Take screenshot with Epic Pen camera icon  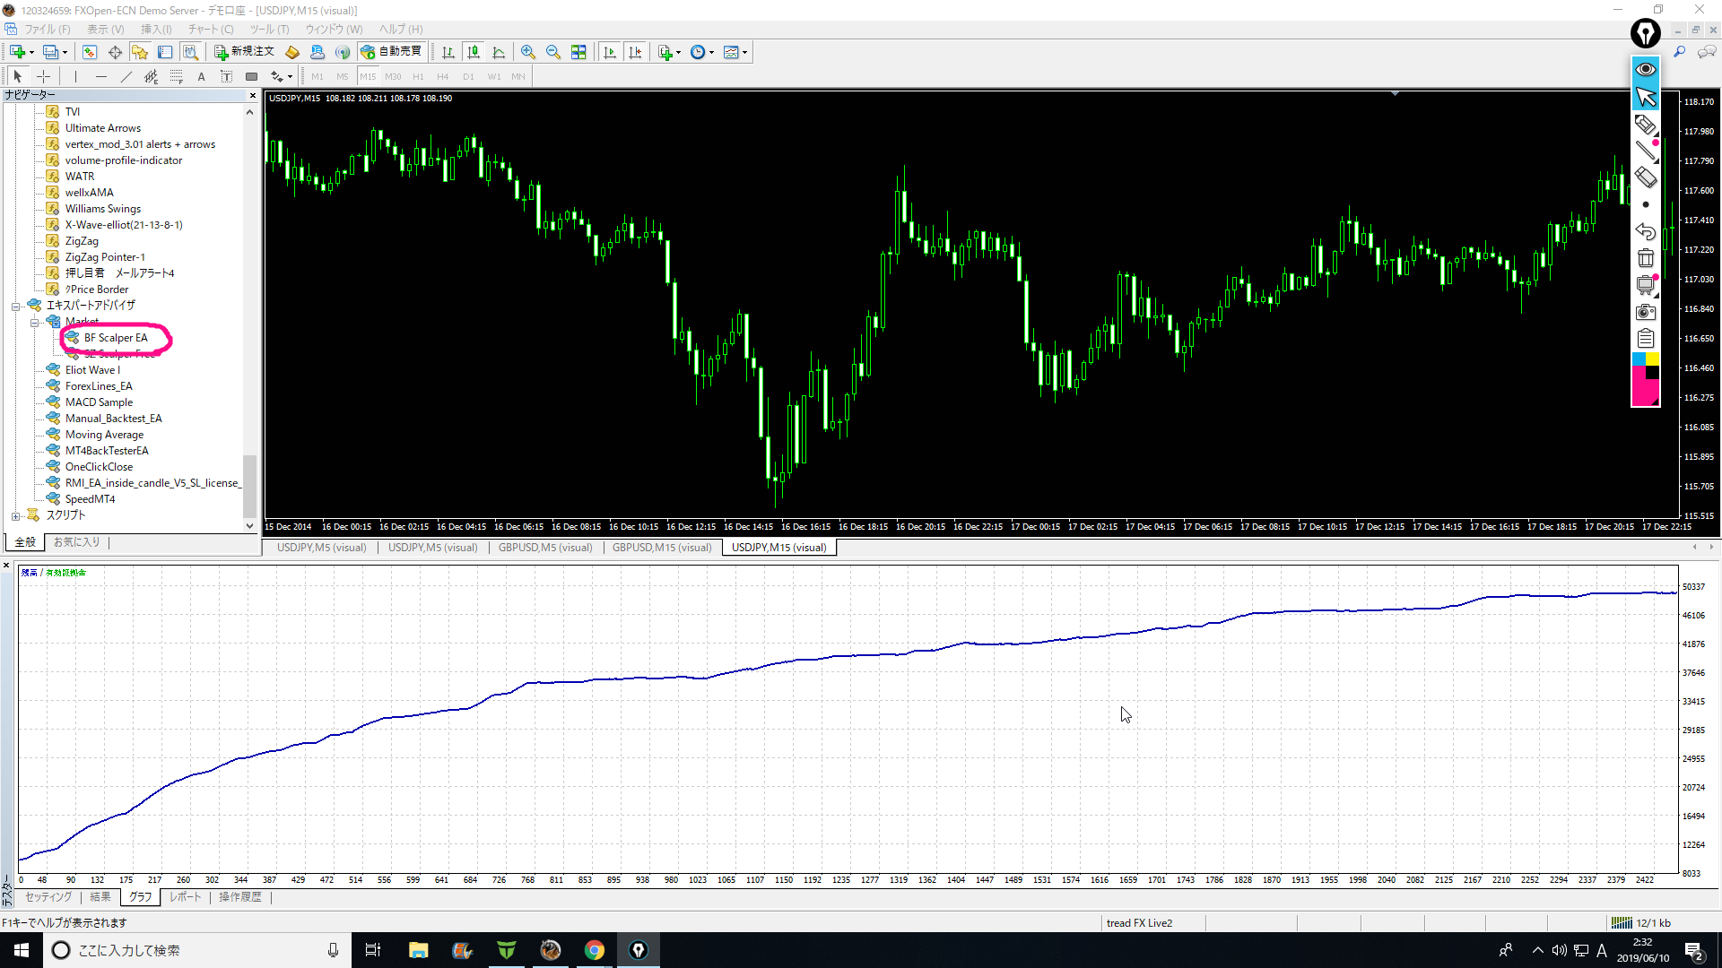coord(1645,312)
